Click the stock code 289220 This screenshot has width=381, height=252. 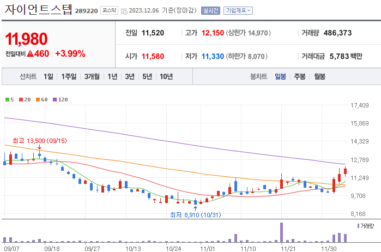(x=86, y=11)
